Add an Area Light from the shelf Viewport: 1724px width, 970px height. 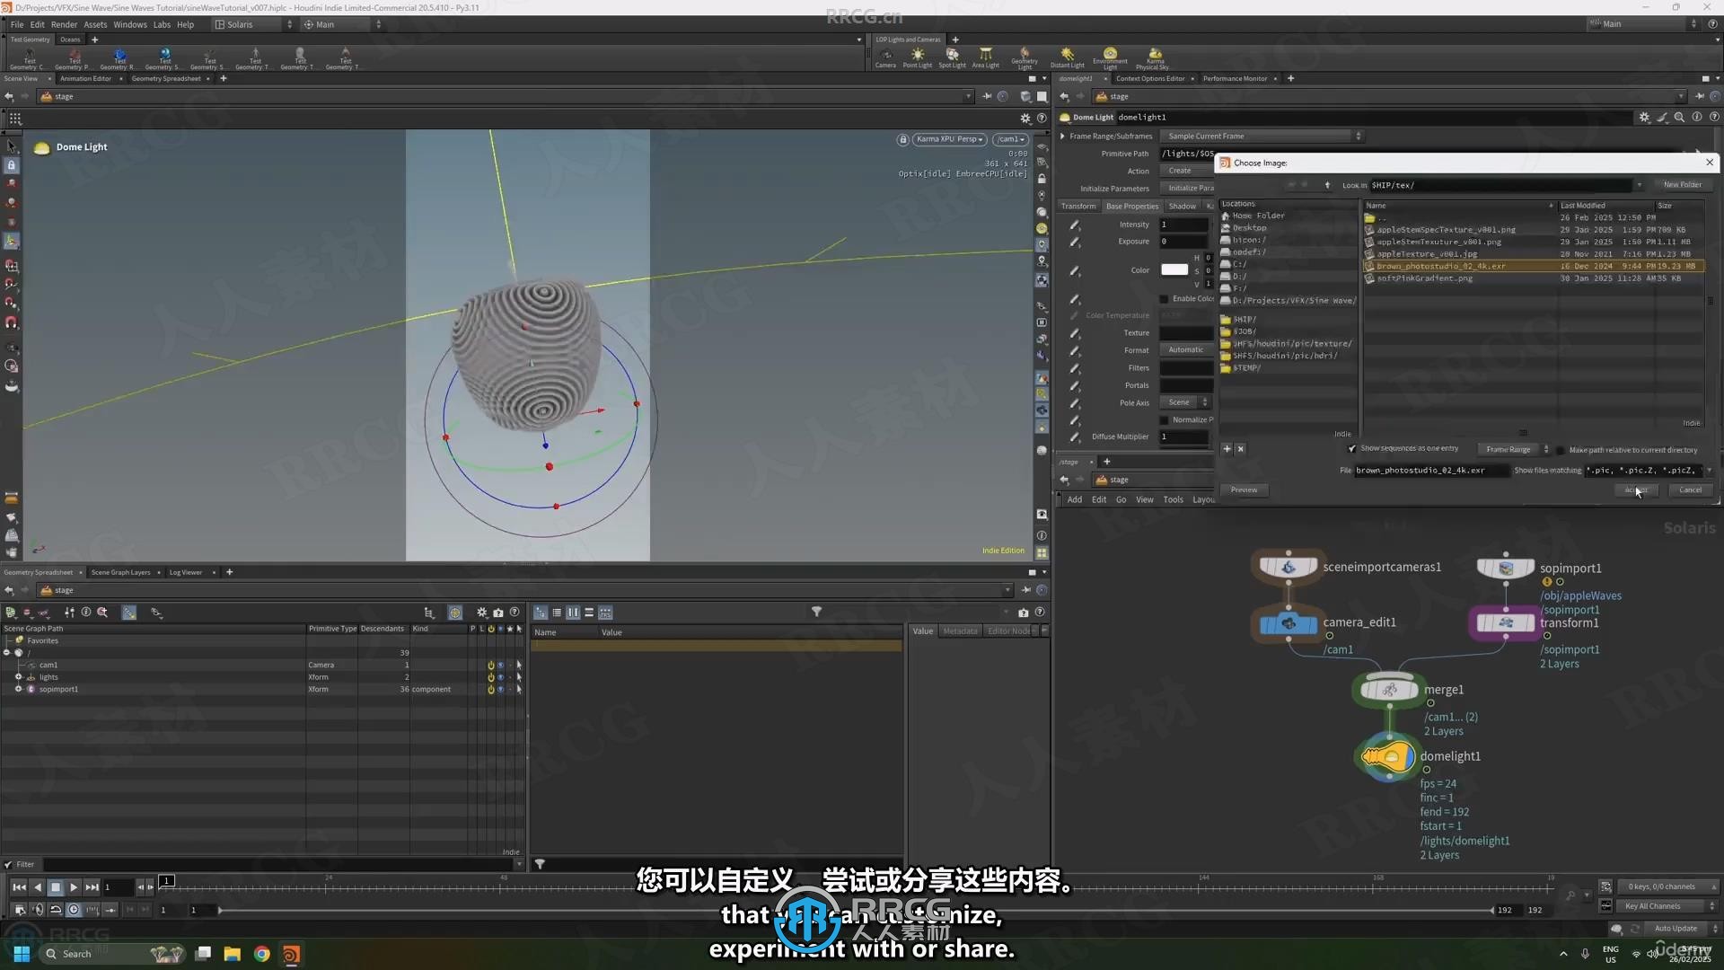pos(985,57)
